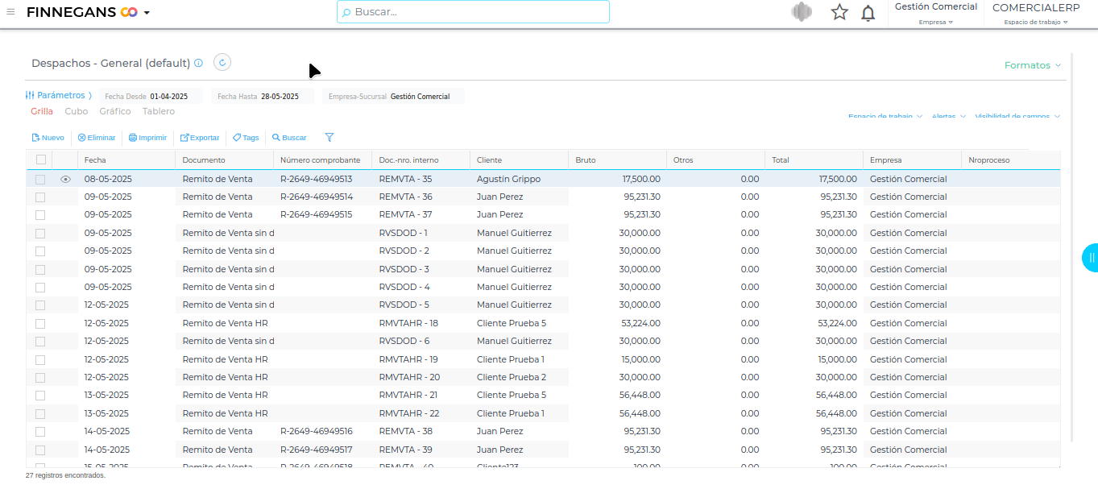Edit Fecha Hasta value 28-05-2025

click(x=280, y=97)
